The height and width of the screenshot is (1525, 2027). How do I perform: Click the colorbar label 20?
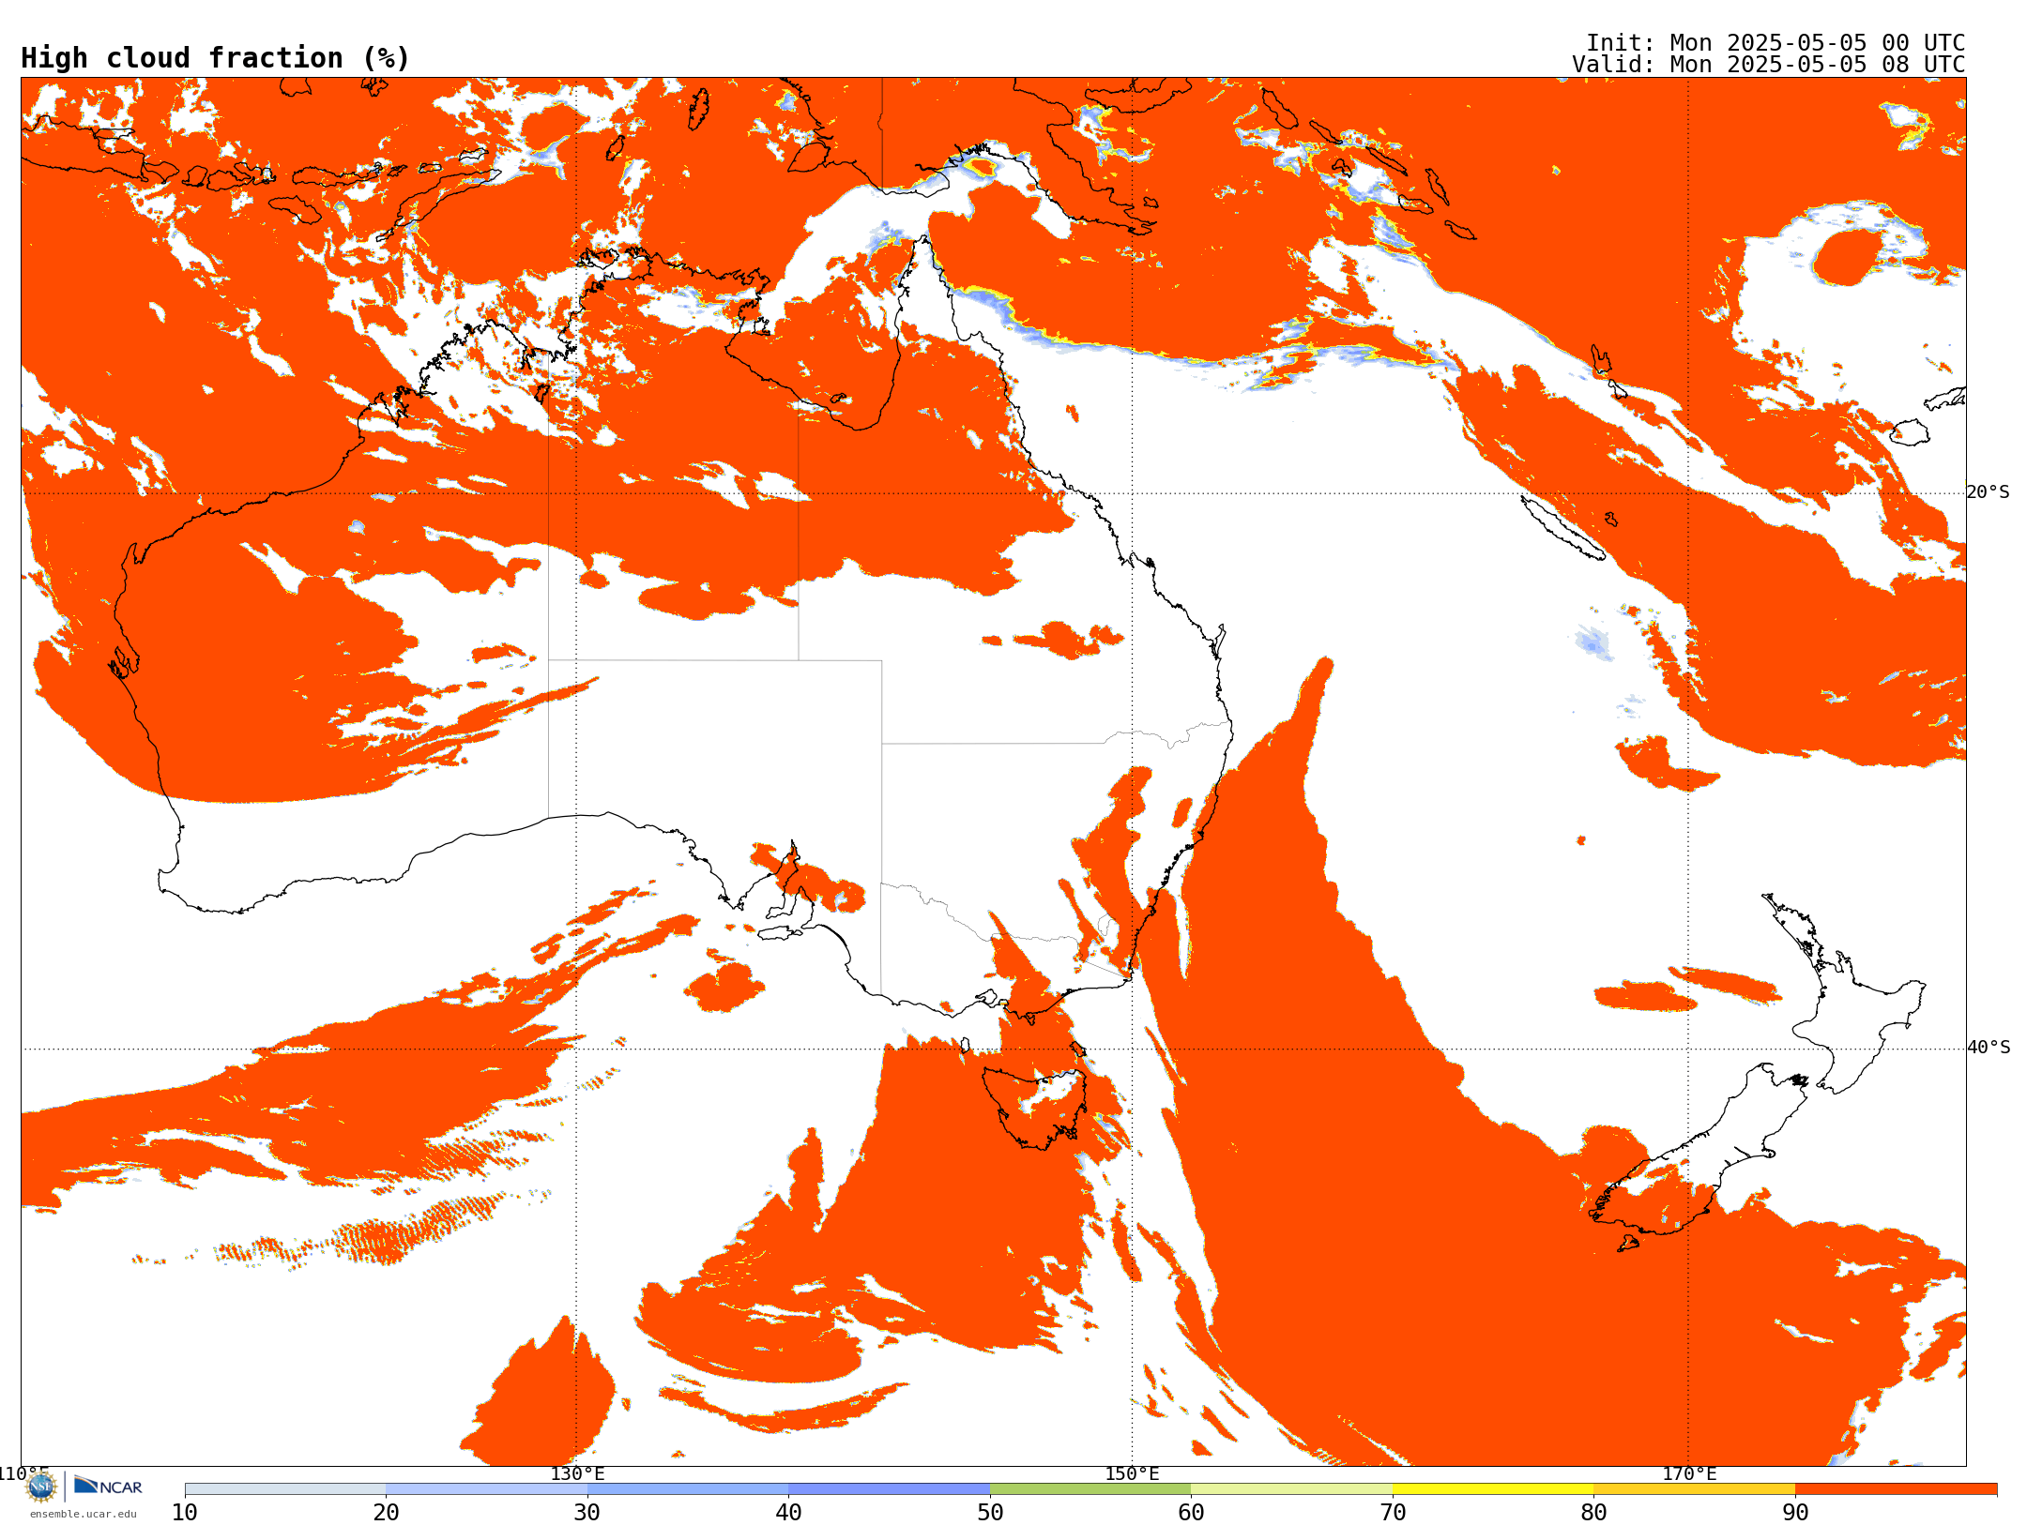click(386, 1512)
